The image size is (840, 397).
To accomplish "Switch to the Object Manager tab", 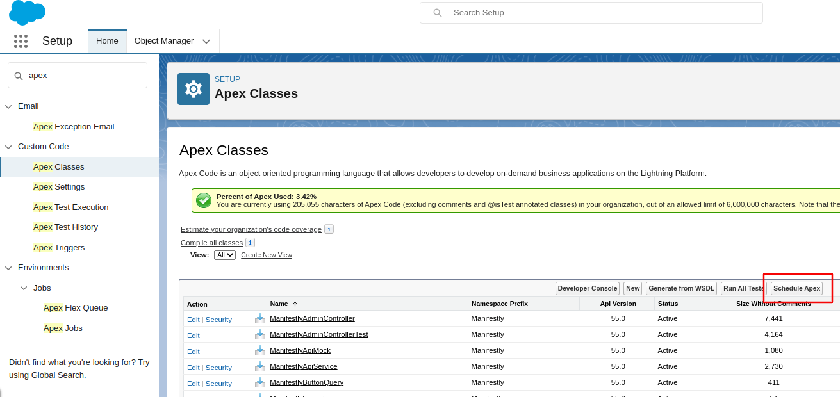I will [164, 41].
